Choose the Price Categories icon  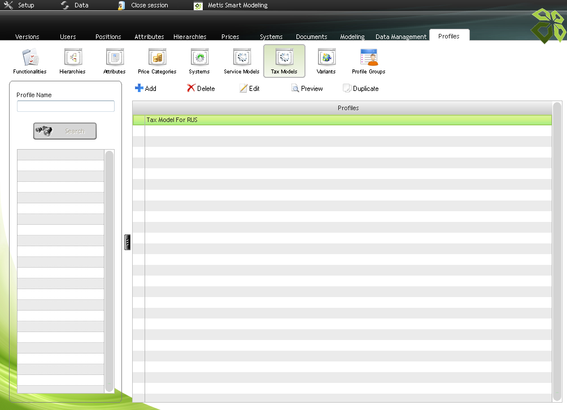click(x=157, y=61)
